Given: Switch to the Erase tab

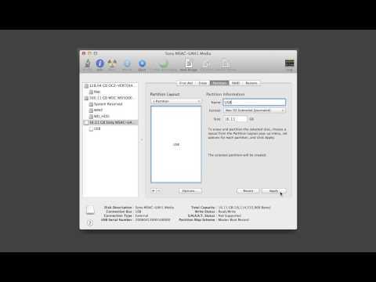Looking at the screenshot, I should [x=203, y=83].
